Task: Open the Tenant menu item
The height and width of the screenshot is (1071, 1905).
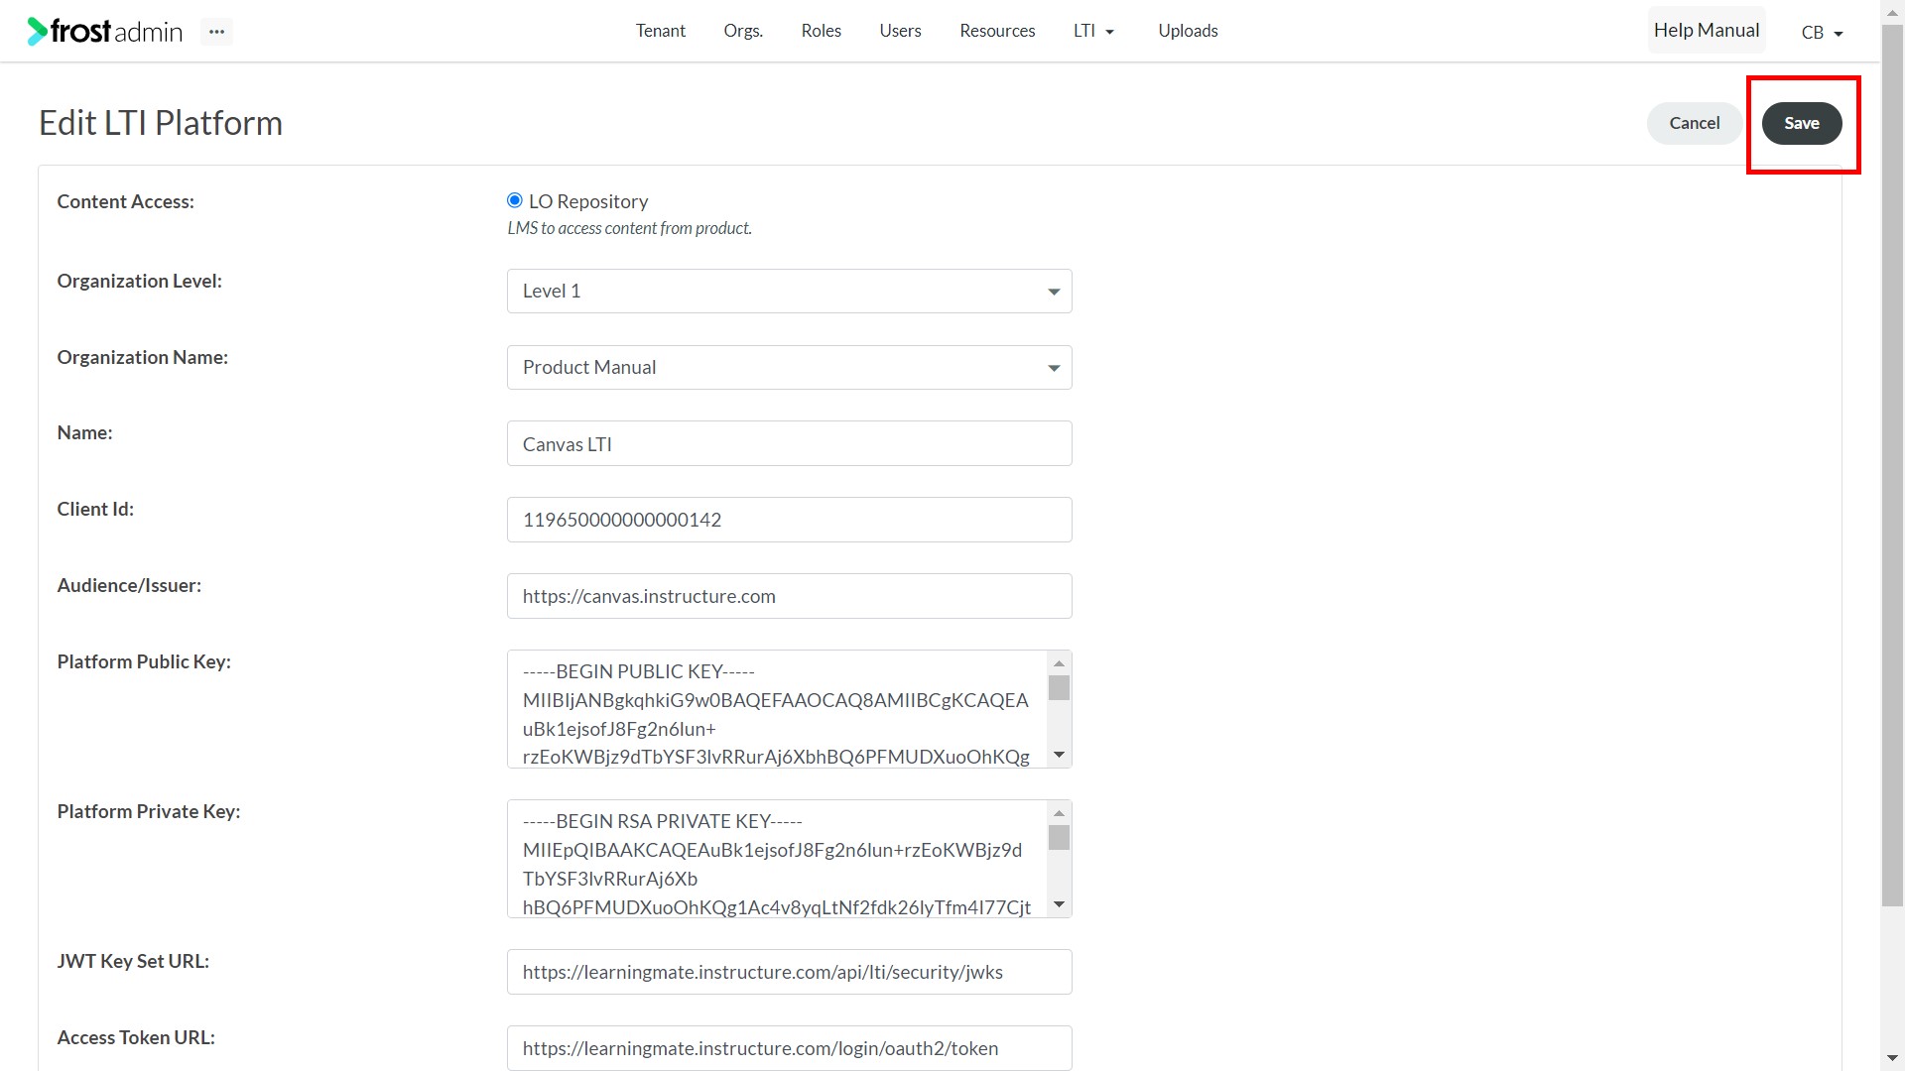Action: pyautogui.click(x=660, y=31)
